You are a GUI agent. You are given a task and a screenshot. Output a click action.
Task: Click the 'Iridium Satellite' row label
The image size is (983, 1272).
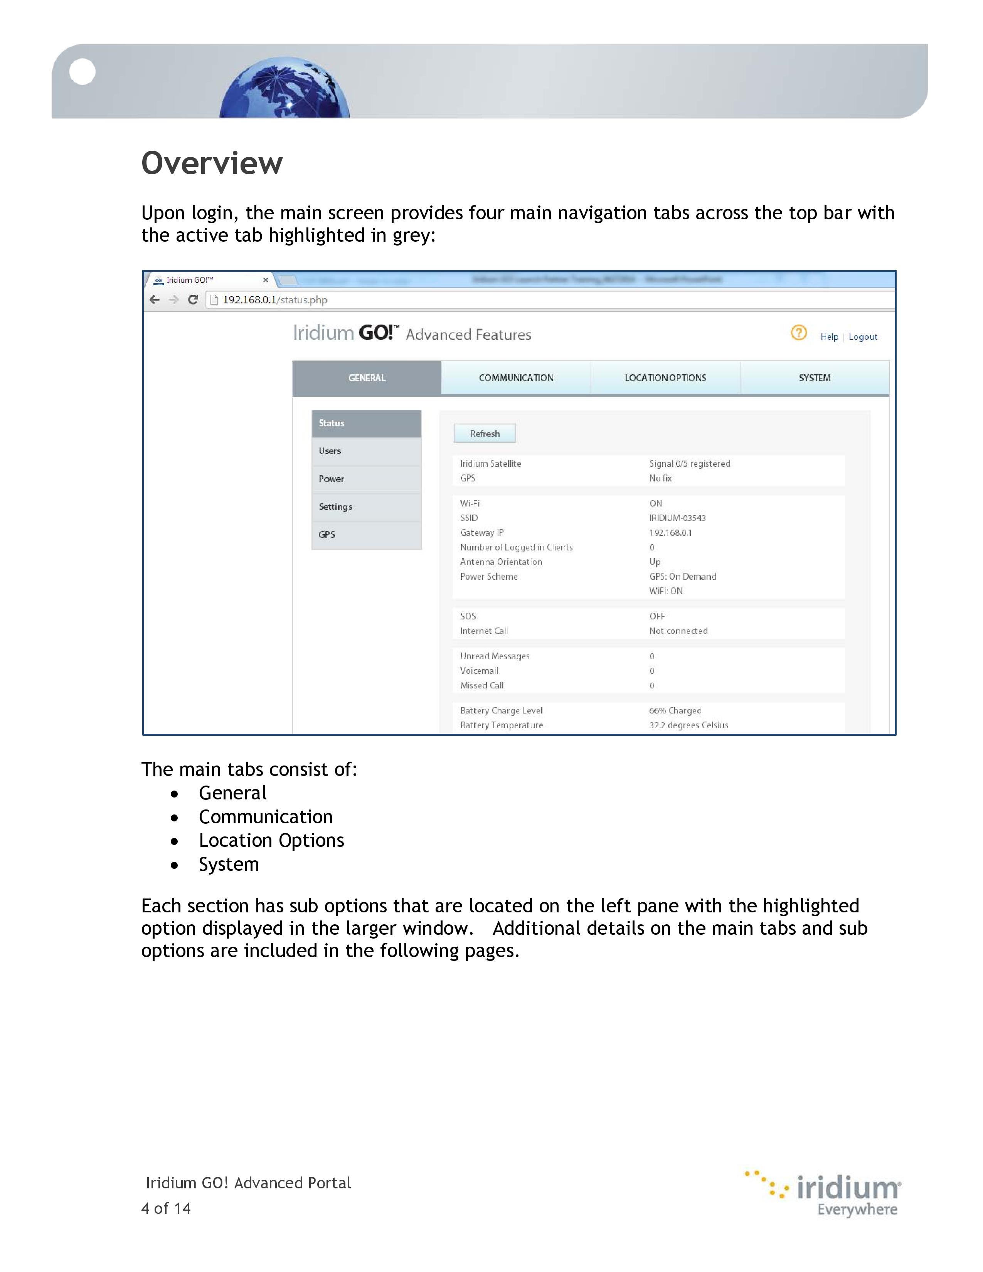(x=490, y=464)
